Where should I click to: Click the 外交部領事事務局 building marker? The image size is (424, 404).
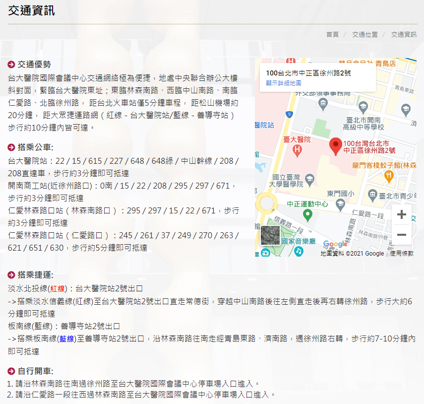[x=323, y=104]
